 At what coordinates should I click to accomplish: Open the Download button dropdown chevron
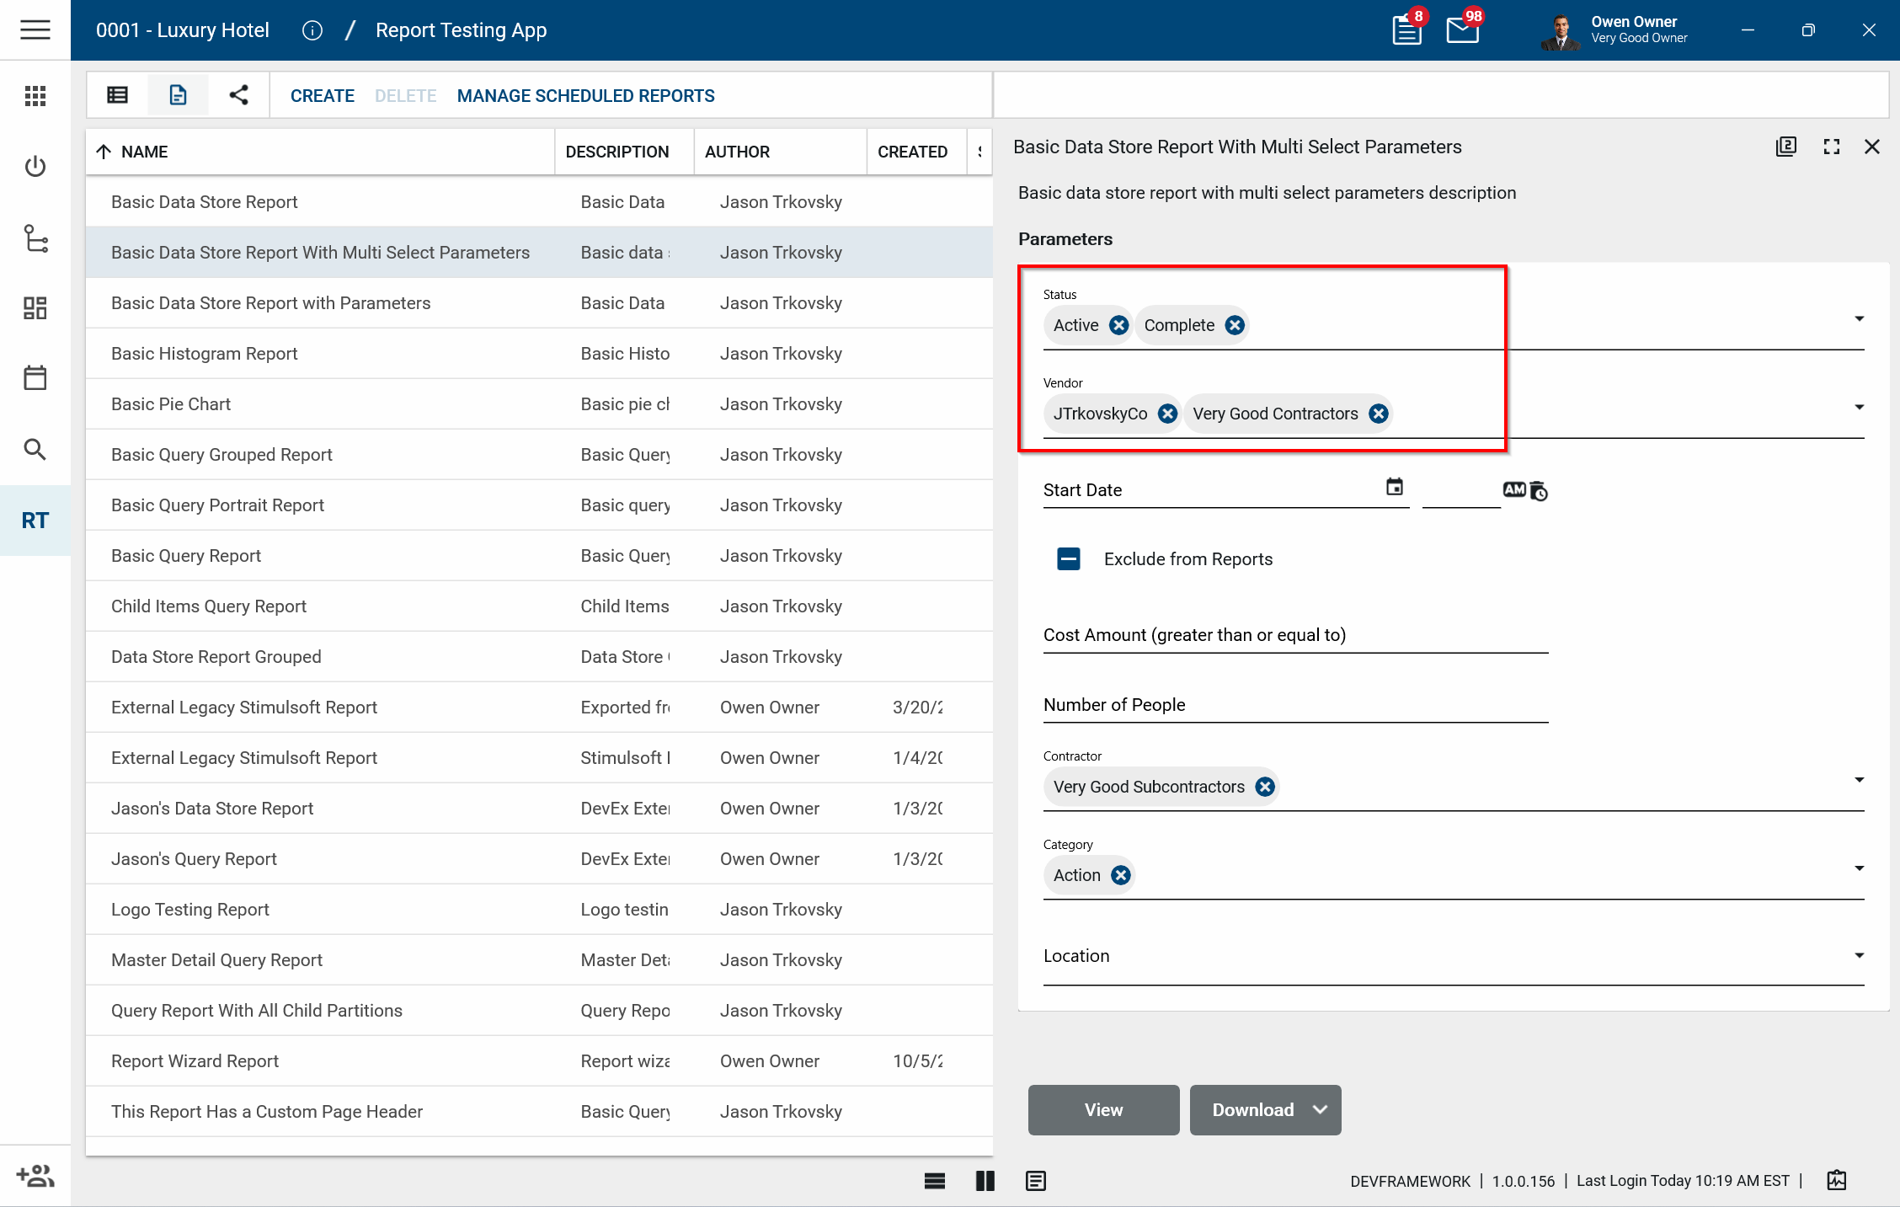[x=1320, y=1110]
